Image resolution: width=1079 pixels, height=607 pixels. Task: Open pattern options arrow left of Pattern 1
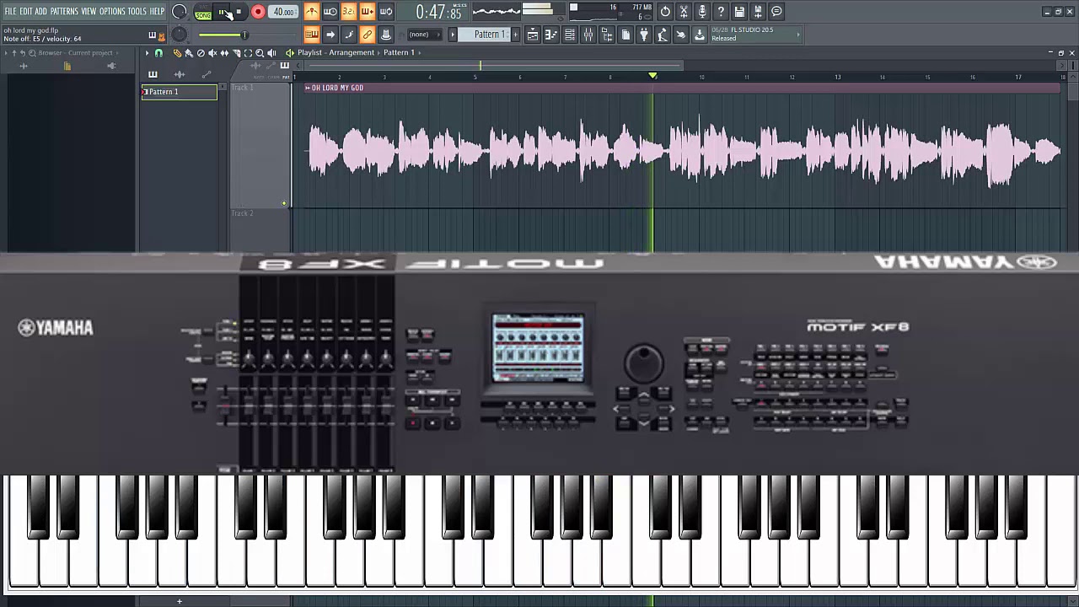click(x=453, y=35)
